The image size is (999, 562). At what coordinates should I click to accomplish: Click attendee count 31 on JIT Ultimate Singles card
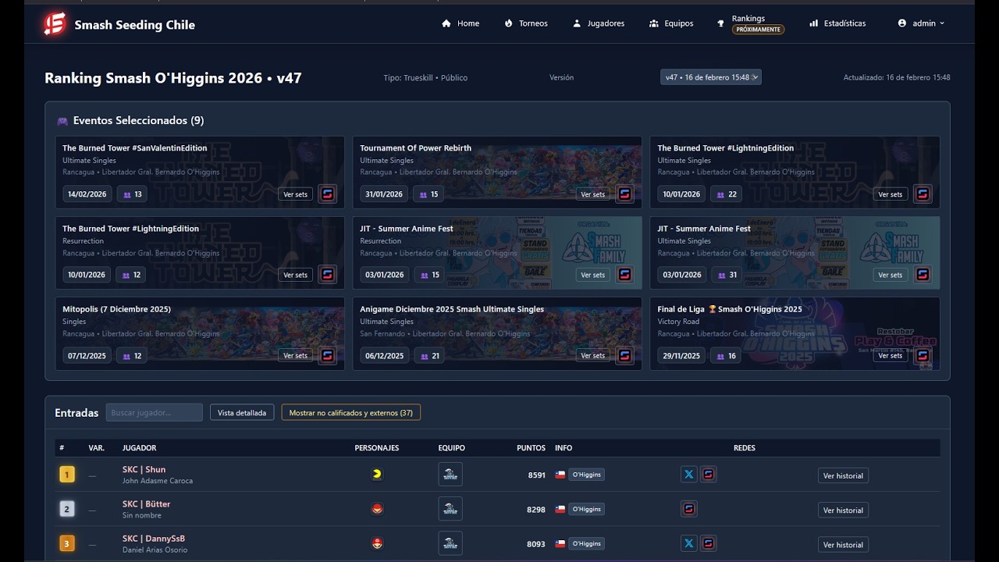point(726,275)
